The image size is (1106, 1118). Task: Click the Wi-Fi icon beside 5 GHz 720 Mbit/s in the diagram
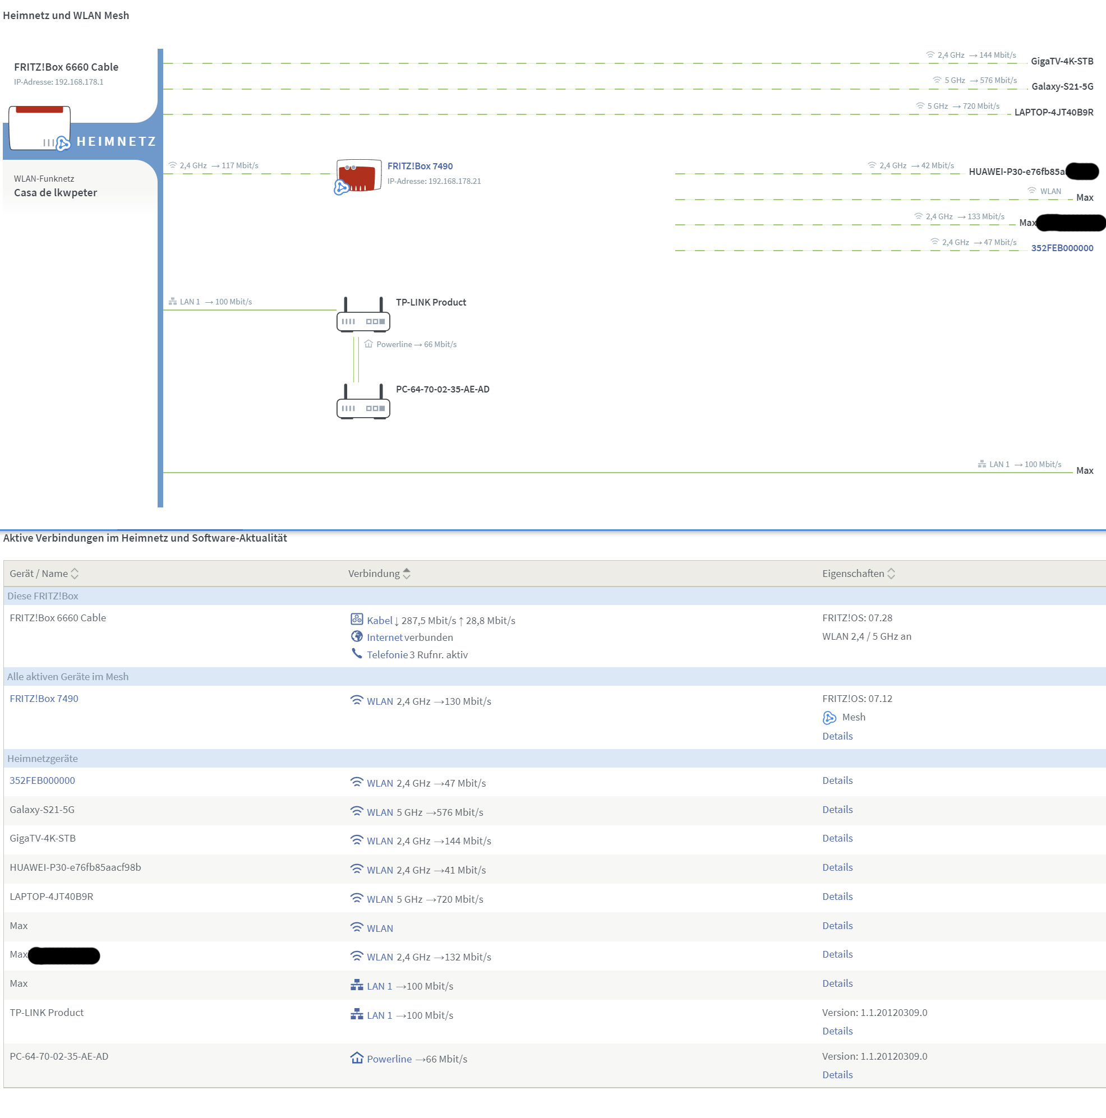920,106
